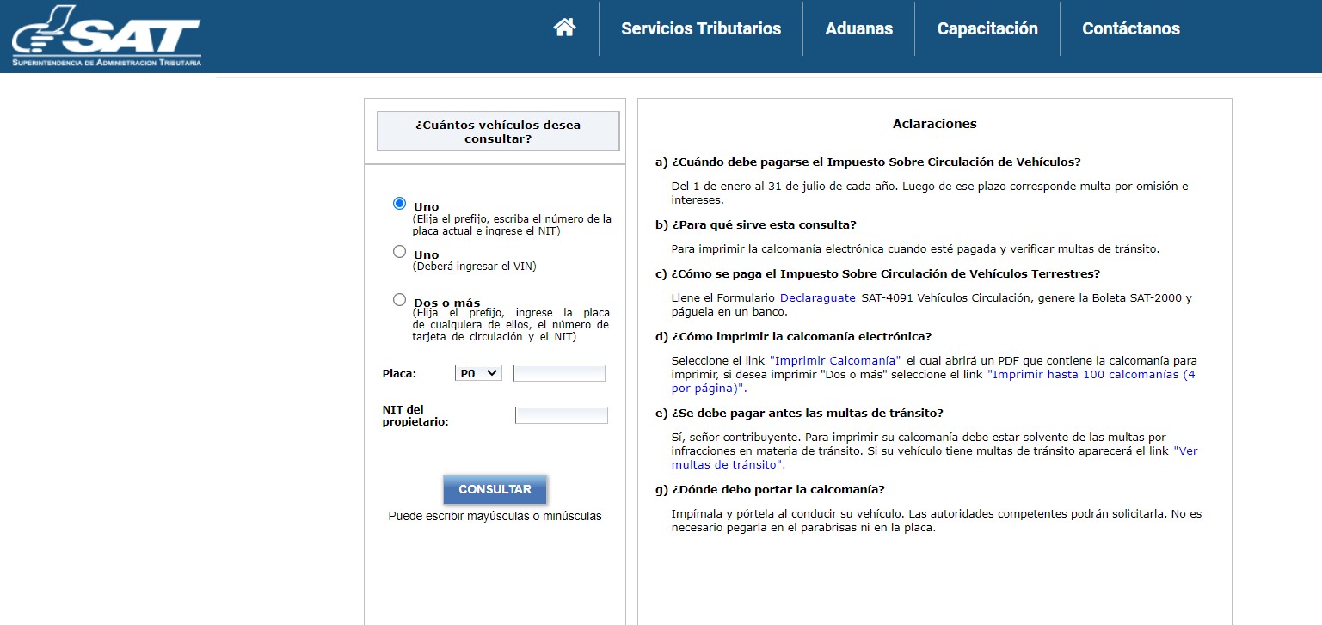Open the Aduanas menu
Image resolution: width=1322 pixels, height=625 pixels.
858,28
